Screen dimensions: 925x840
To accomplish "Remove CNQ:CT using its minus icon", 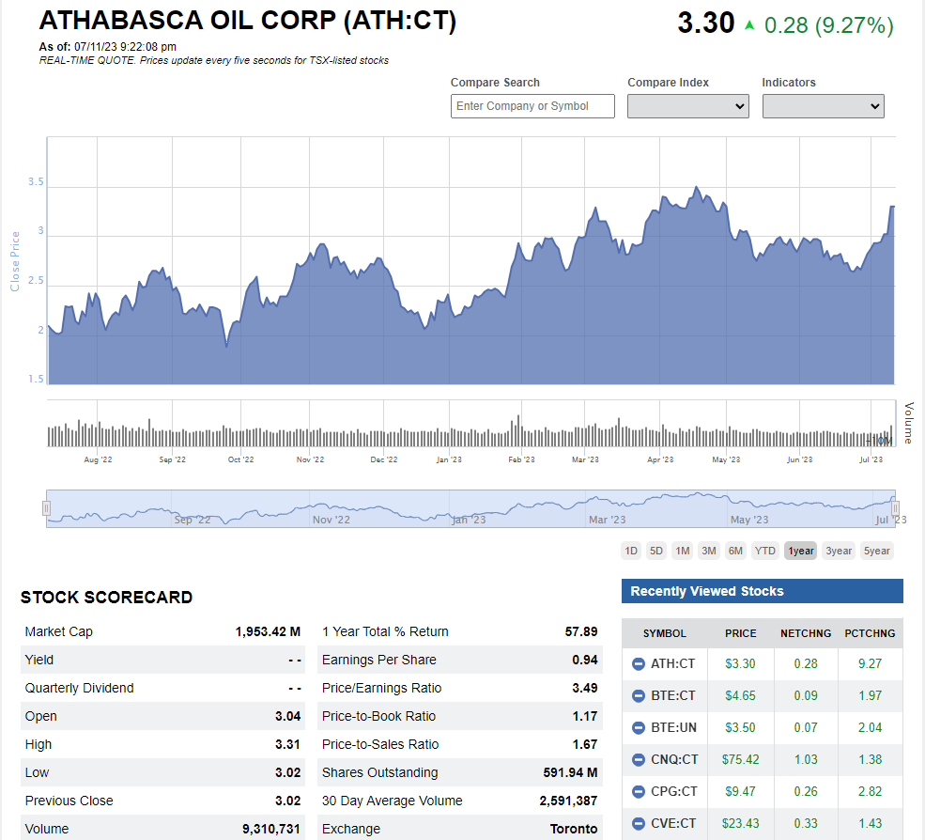I will pyautogui.click(x=639, y=760).
